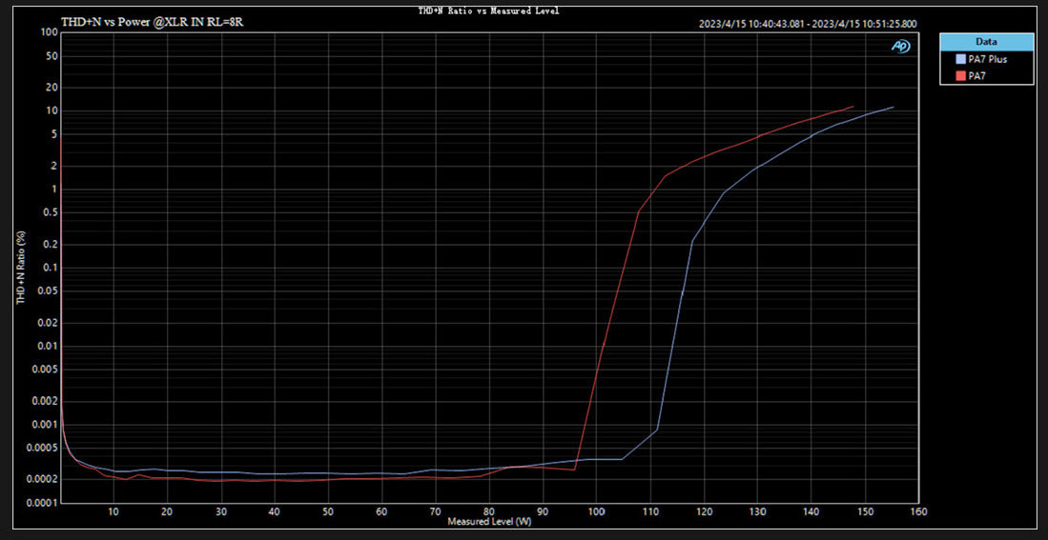This screenshot has height=540, width=1048.
Task: Click the Data legend header
Action: (986, 42)
